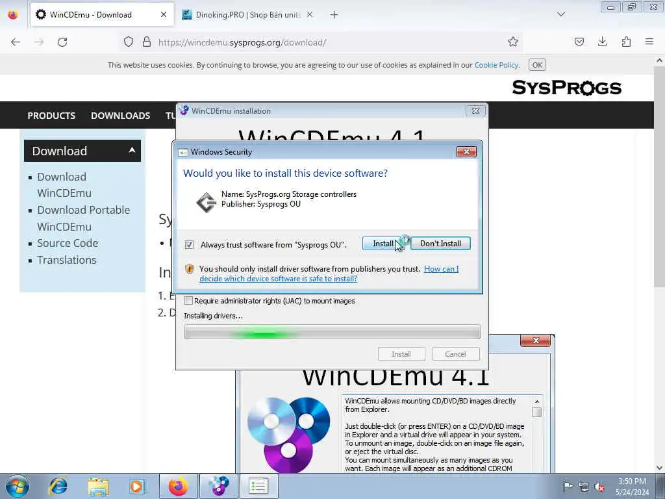
Task: Click the shield tracking protection icon
Action: [x=129, y=42]
